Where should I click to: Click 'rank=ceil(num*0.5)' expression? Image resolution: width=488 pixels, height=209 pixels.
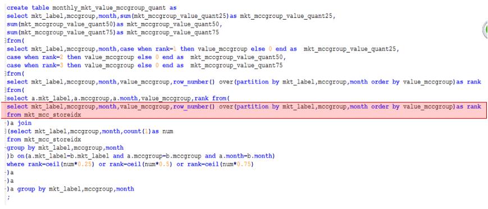[x=142, y=164]
